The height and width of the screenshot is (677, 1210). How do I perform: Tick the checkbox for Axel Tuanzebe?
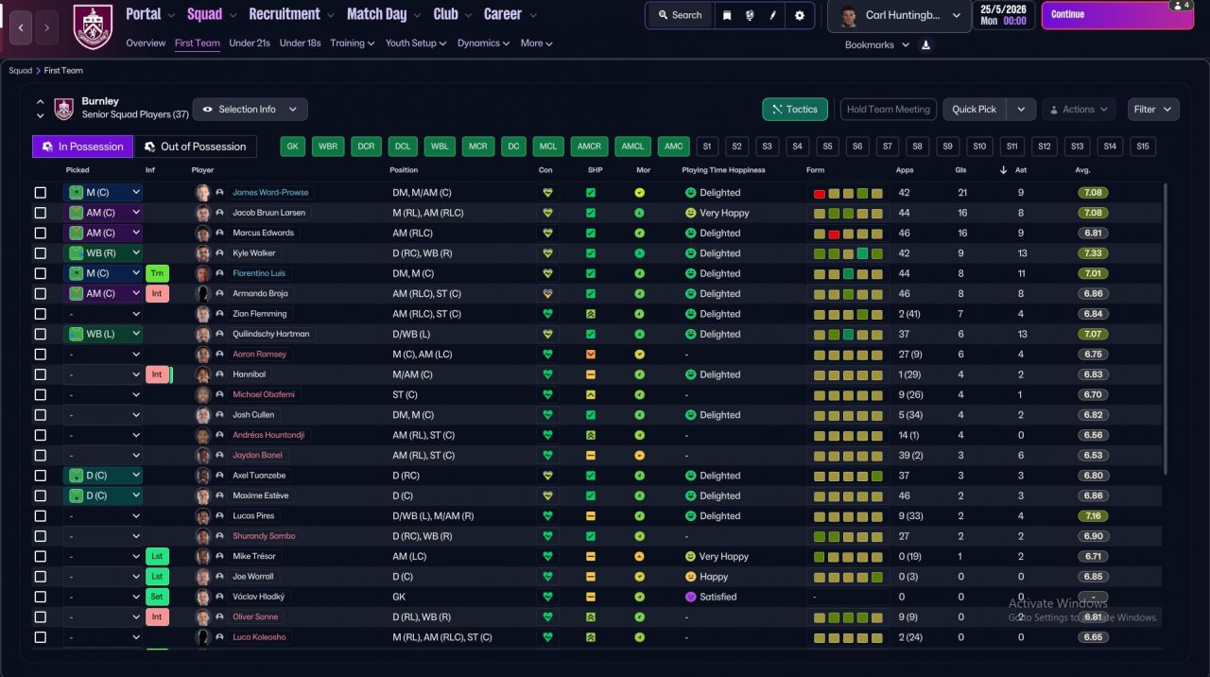[40, 476]
